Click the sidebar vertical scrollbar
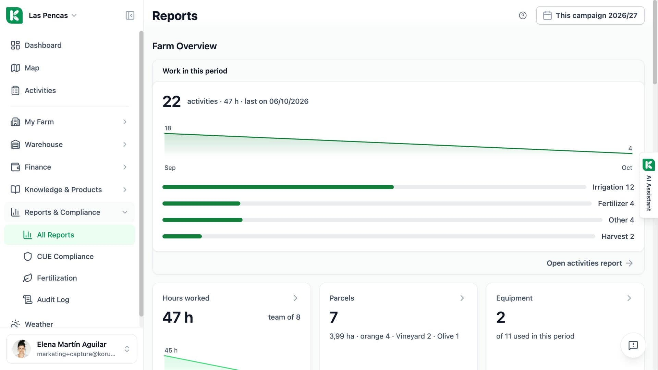 pos(141,174)
